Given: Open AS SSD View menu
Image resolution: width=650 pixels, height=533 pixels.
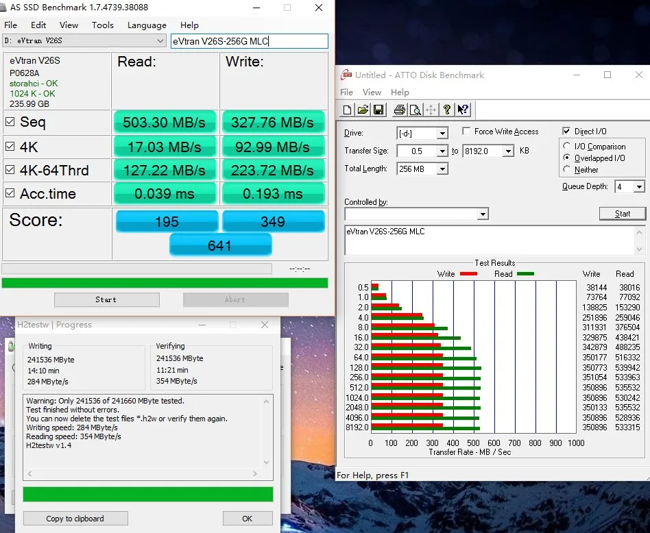Looking at the screenshot, I should (69, 25).
